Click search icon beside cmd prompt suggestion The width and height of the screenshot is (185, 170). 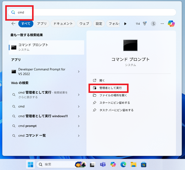pyautogui.click(x=14, y=126)
